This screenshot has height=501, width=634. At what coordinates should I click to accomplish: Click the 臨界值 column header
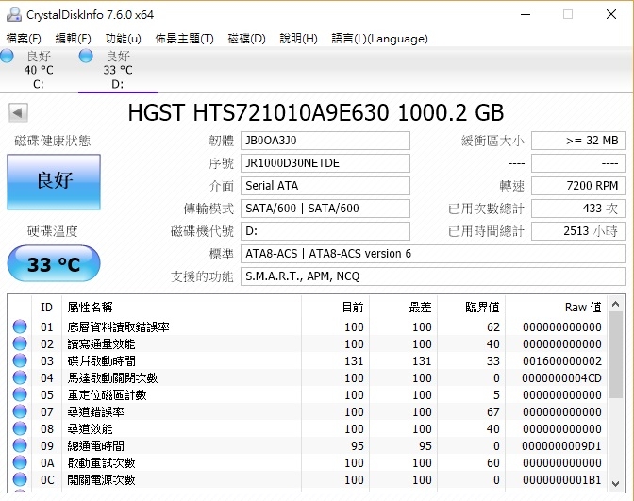coord(471,308)
